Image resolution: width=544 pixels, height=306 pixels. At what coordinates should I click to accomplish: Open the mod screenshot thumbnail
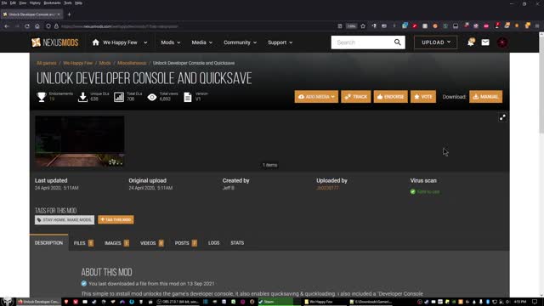[79, 141]
